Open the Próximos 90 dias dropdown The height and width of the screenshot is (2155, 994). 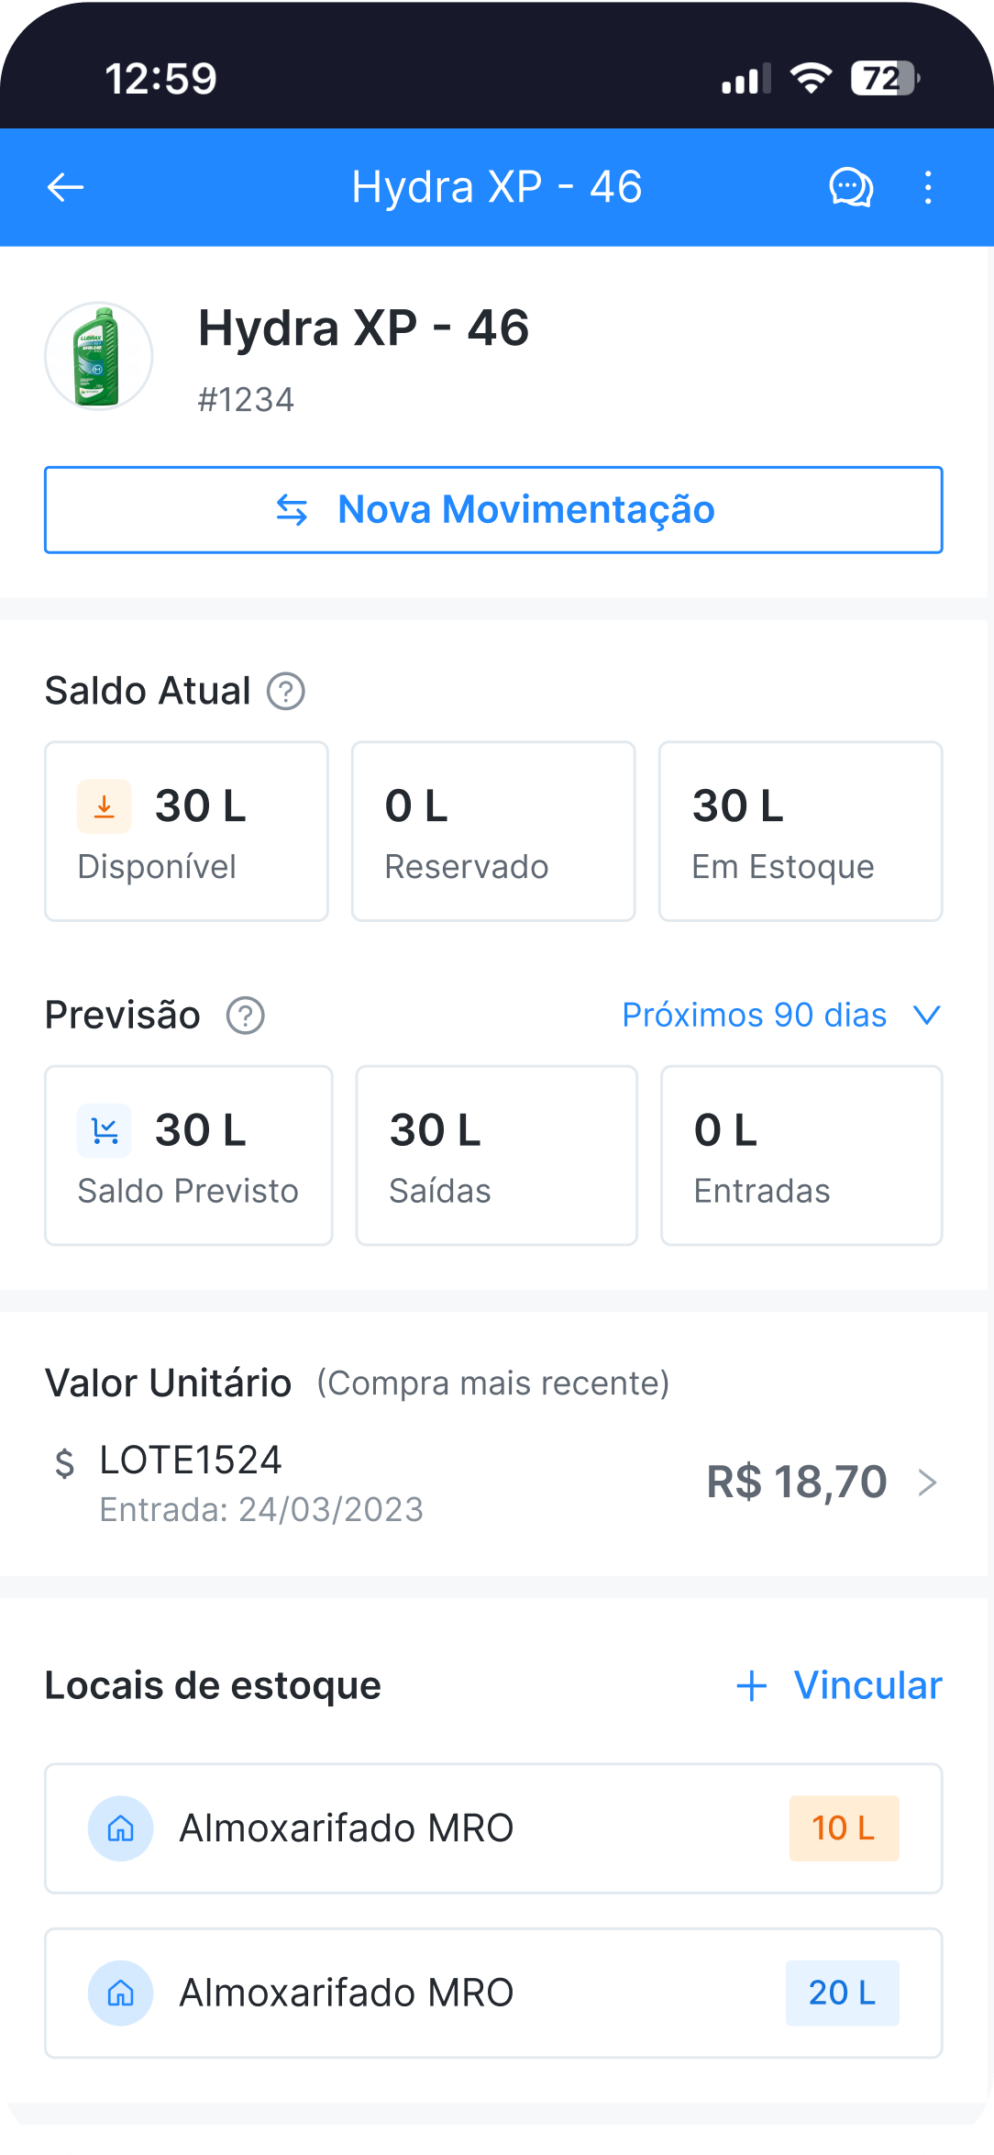pos(781,1016)
